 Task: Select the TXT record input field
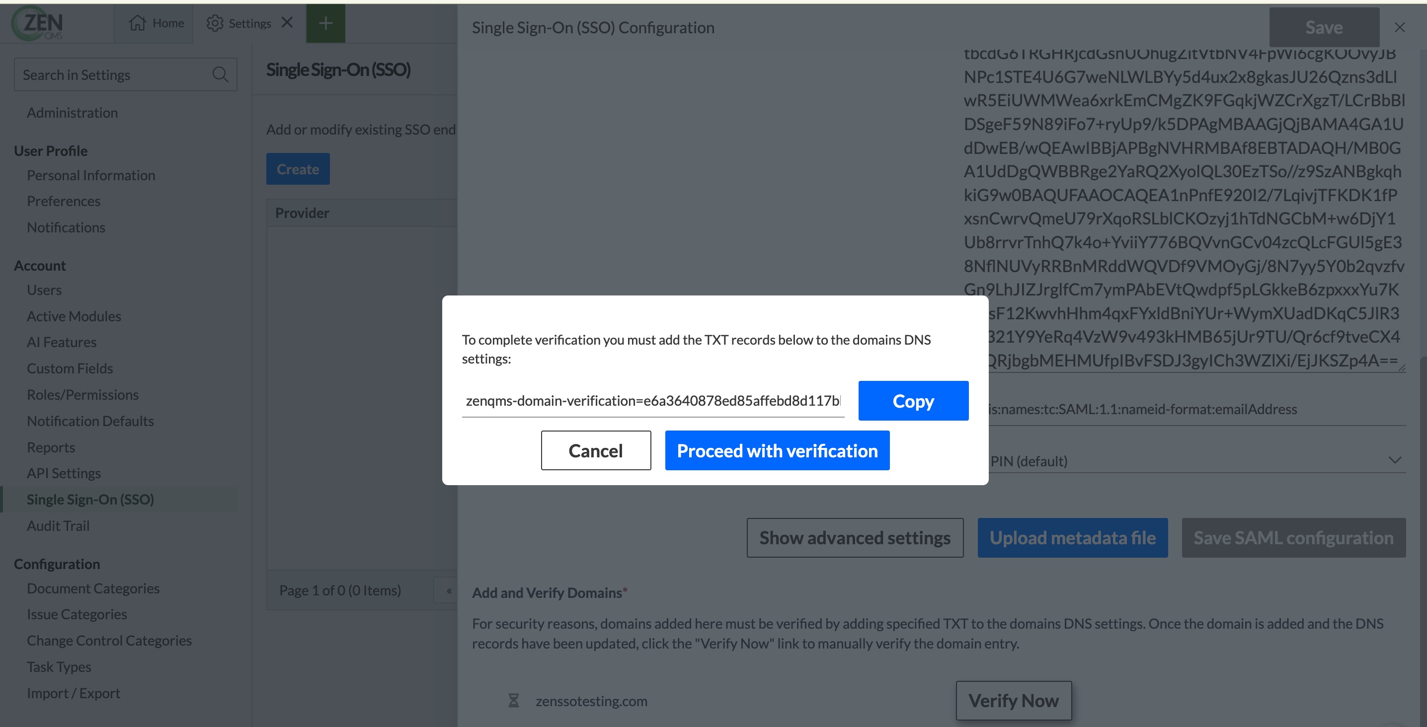click(x=652, y=400)
